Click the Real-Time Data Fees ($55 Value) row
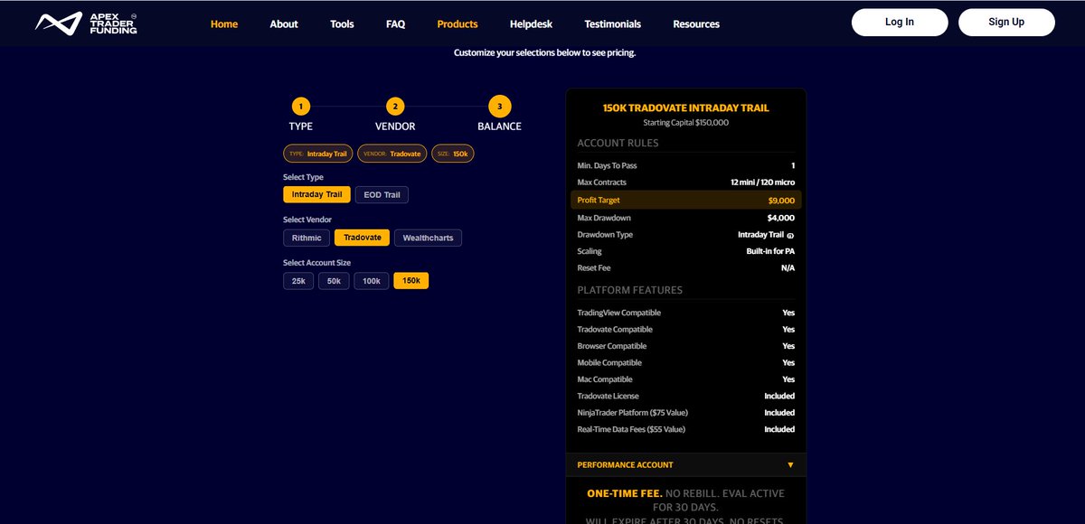Image resolution: width=1085 pixels, height=524 pixels. tap(685, 429)
